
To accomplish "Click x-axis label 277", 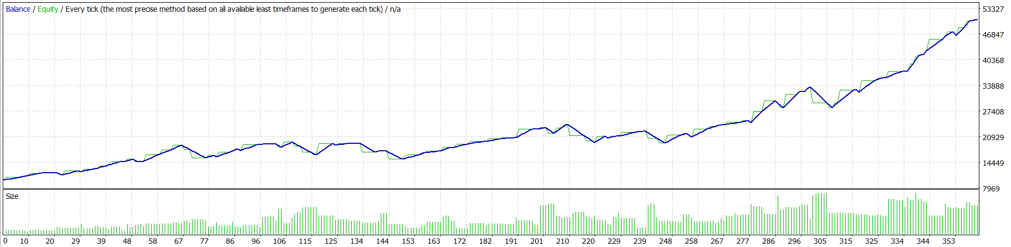I will click(743, 241).
